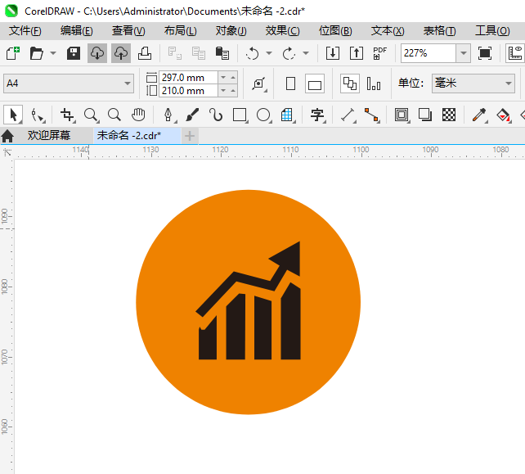Select the Crop tool
This screenshot has width=525, height=474.
pos(67,115)
